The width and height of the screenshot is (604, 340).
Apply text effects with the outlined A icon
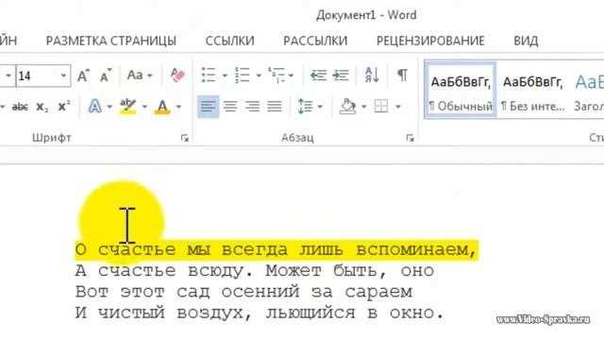(94, 107)
